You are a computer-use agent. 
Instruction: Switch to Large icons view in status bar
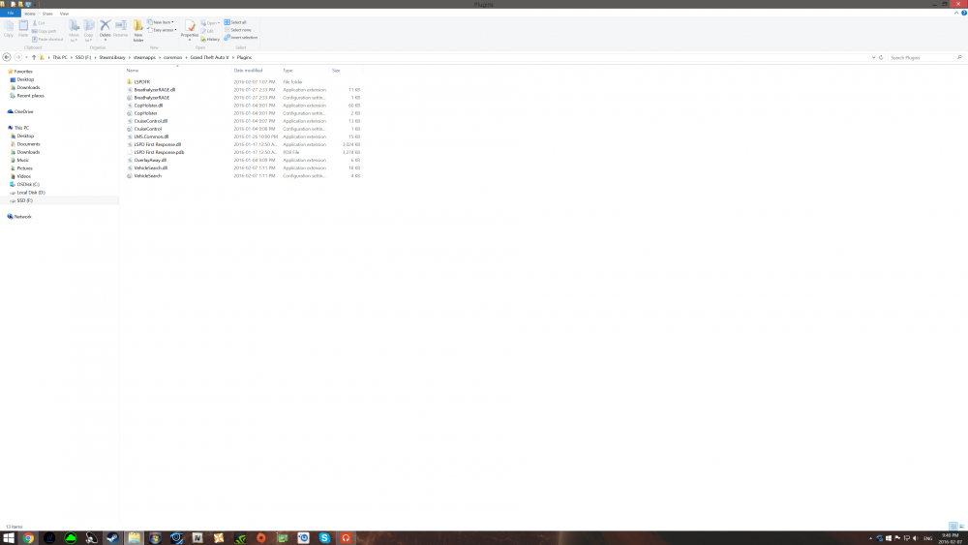coord(961,527)
